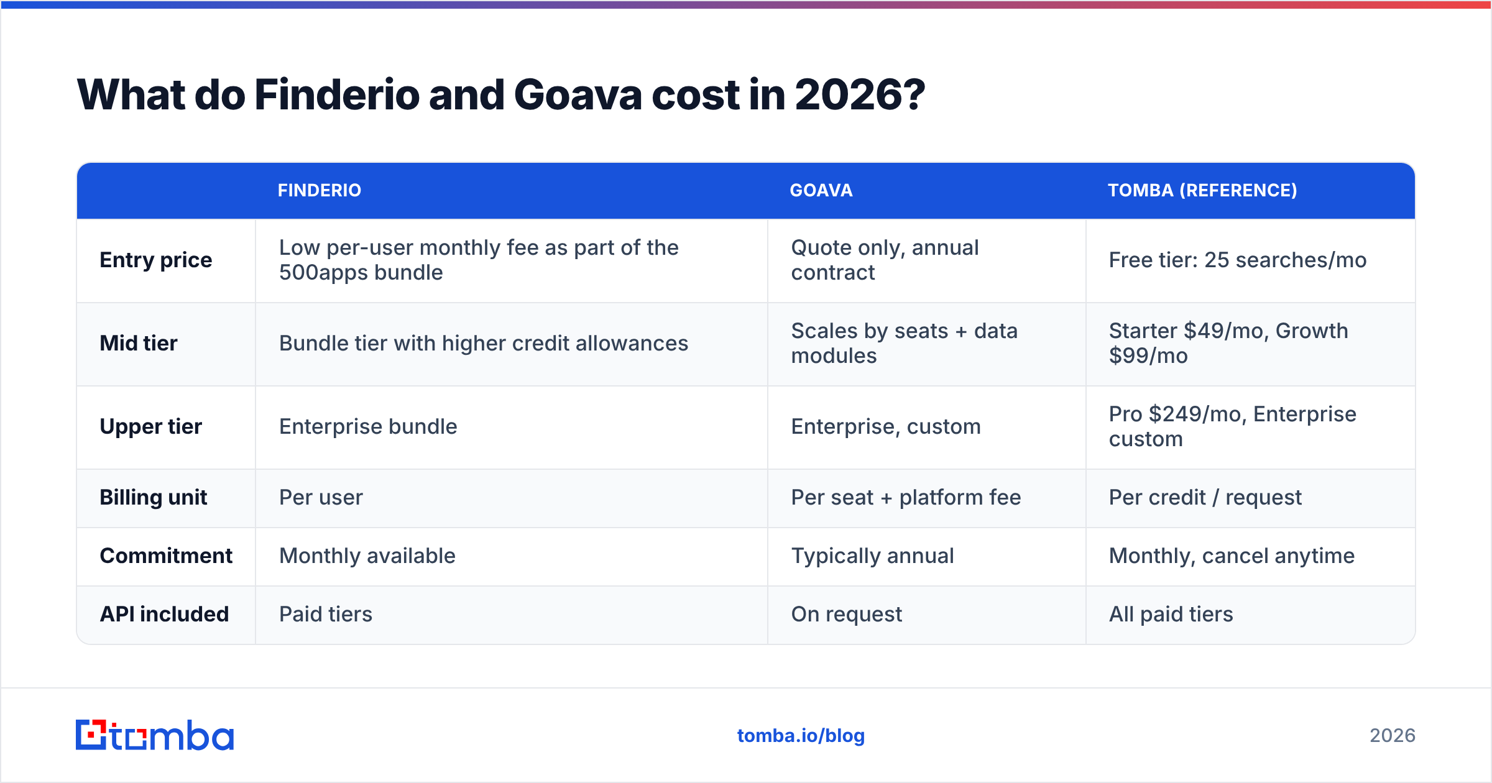
Task: Click the heading 'What do Finderio and Goava cost in 2026?'
Action: pyautogui.click(x=501, y=94)
